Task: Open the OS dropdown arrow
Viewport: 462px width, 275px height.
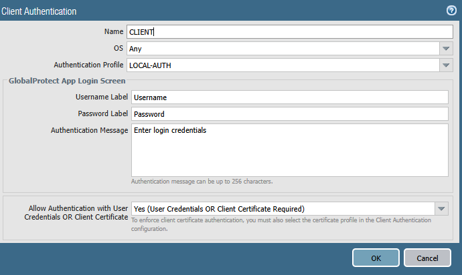Action: [446, 49]
